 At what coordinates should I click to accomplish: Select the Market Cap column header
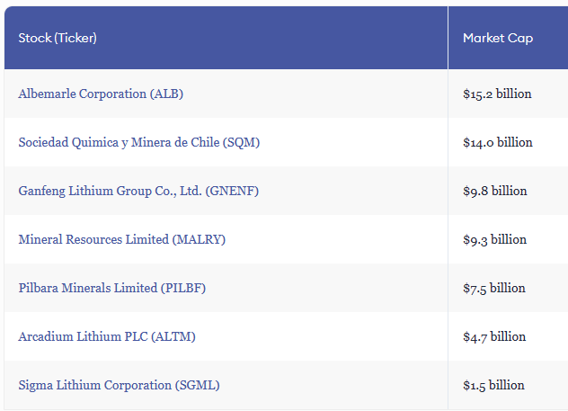pyautogui.click(x=508, y=38)
